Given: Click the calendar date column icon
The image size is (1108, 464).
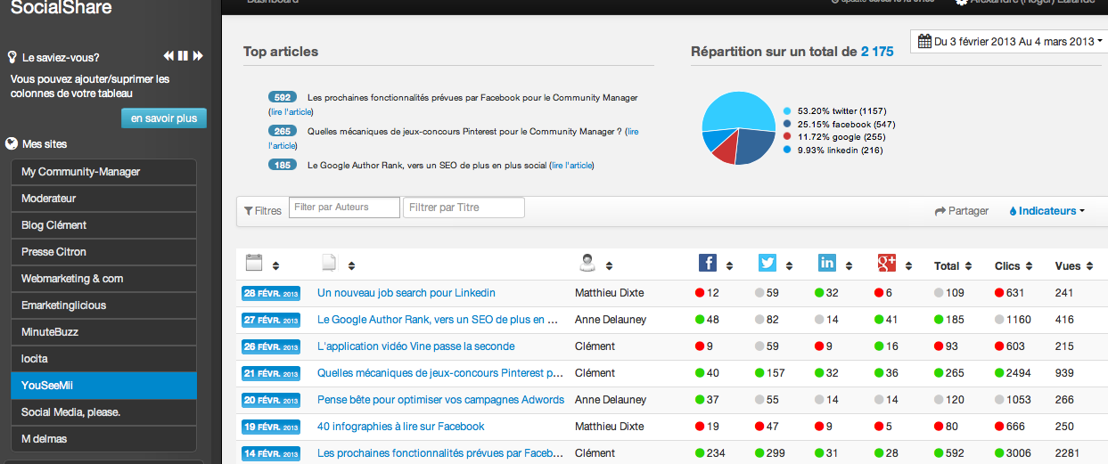Looking at the screenshot, I should 253,263.
